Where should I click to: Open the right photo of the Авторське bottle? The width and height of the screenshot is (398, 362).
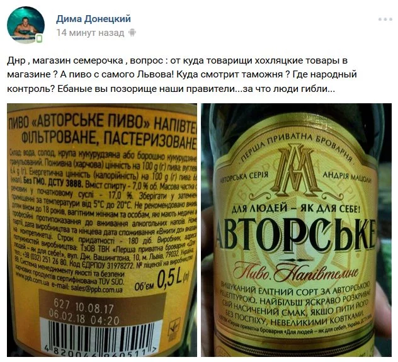point(296,230)
